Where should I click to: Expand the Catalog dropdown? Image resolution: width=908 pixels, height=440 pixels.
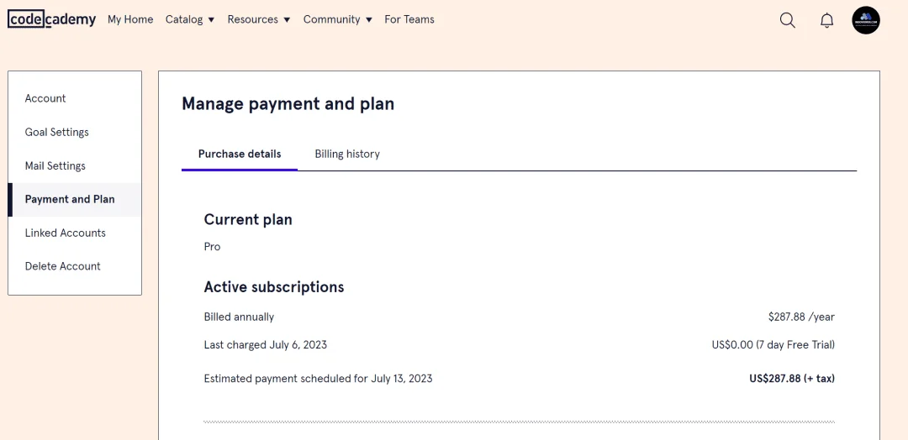point(190,19)
